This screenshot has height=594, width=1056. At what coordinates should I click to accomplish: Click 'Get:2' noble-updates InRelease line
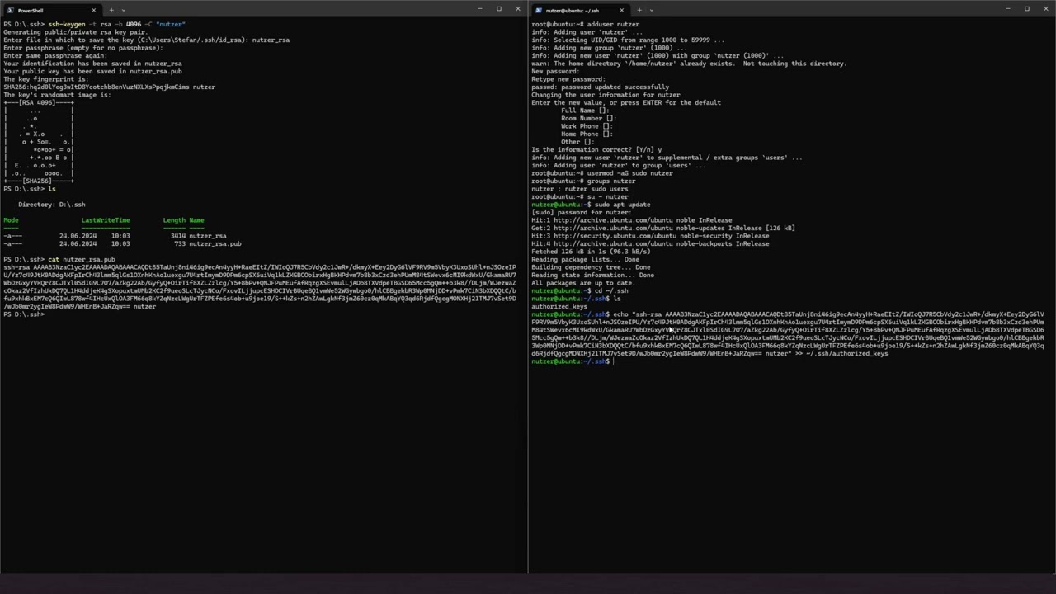point(663,229)
